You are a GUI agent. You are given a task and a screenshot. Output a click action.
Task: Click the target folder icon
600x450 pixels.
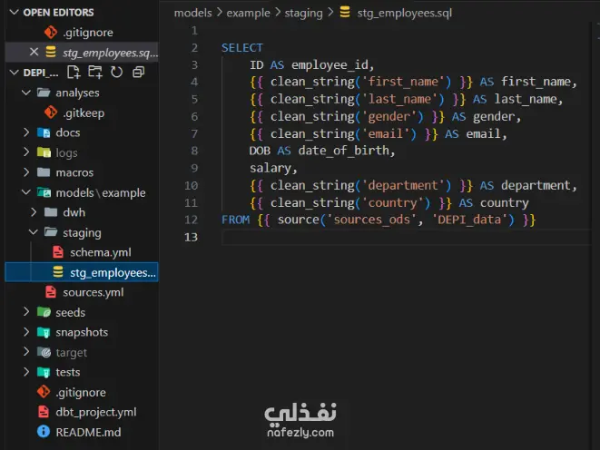pos(44,352)
